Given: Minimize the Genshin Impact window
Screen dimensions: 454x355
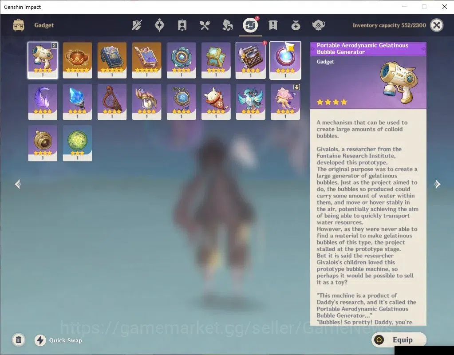Looking at the screenshot, I should point(404,7).
